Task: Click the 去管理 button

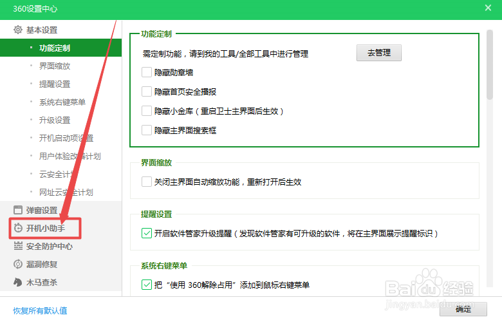Action: 378,53
